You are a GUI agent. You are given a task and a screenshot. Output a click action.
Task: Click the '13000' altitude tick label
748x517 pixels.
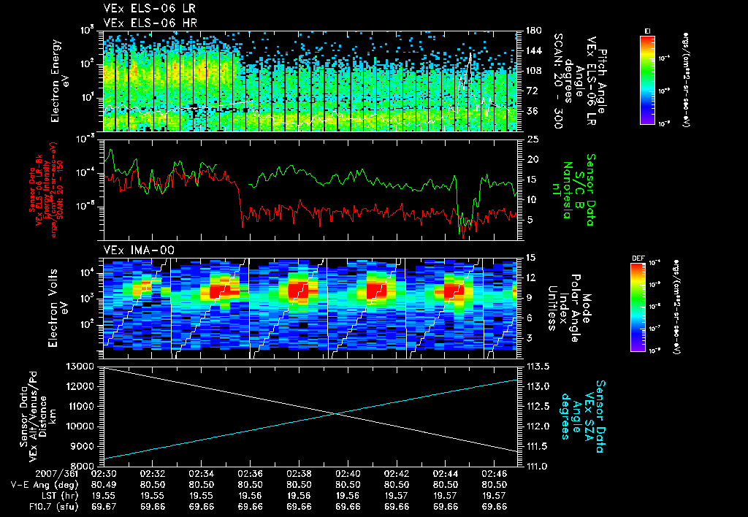coord(79,367)
